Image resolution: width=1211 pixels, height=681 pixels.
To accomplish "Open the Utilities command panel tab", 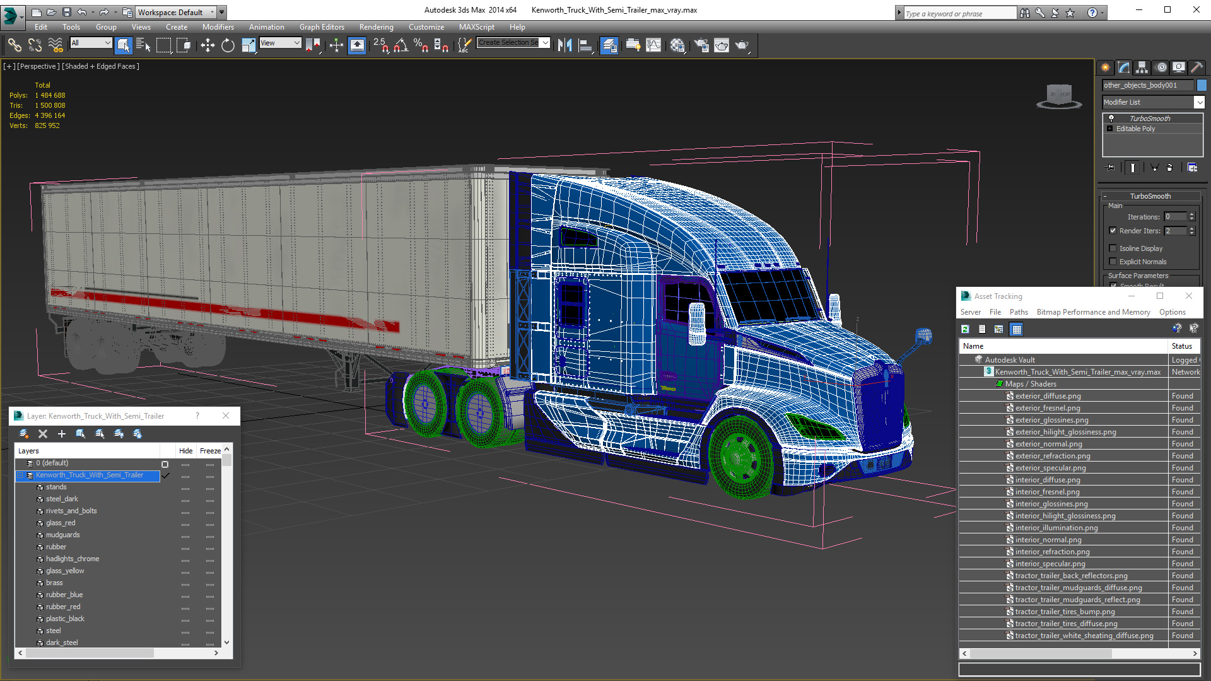I will 1196,67.
